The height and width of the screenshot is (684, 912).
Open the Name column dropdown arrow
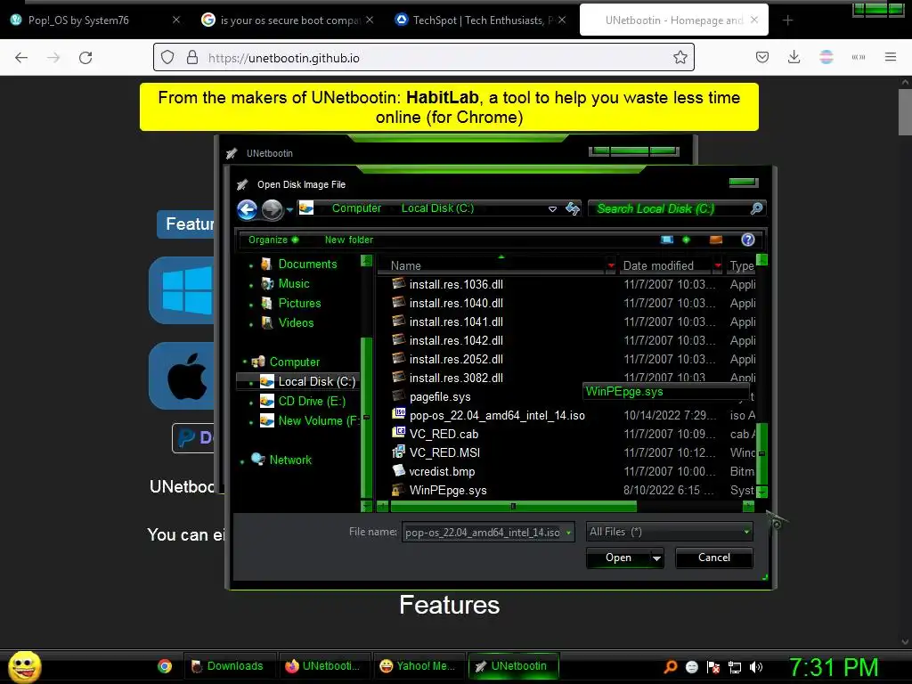coord(611,265)
